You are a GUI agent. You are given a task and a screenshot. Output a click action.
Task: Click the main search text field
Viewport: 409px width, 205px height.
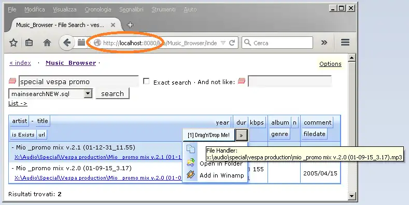pyautogui.click(x=78, y=81)
